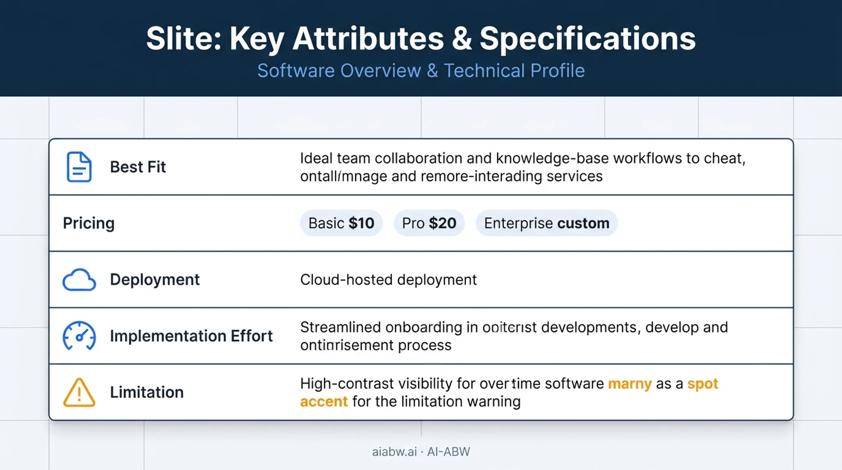Click the orange word 'accent'
The image size is (842, 470).
pyautogui.click(x=324, y=402)
